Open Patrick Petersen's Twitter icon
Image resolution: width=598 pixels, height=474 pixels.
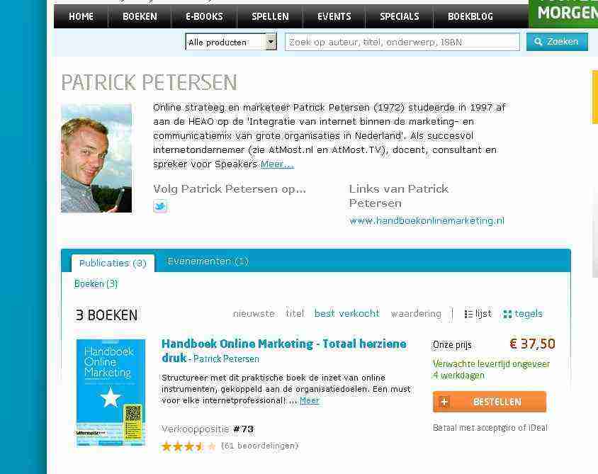[x=160, y=206]
